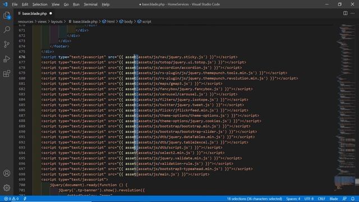Click the body breadcrumb symbol

pyautogui.click(x=126, y=21)
